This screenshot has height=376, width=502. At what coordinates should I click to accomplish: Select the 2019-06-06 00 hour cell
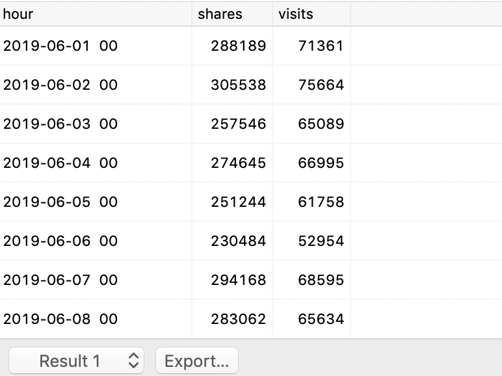(x=60, y=241)
